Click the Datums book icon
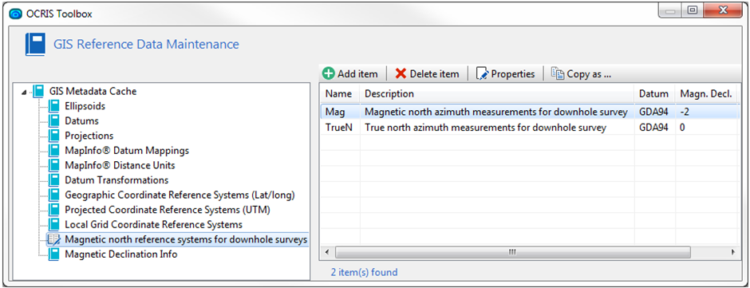Image resolution: width=750 pixels, height=288 pixels. coord(54,120)
